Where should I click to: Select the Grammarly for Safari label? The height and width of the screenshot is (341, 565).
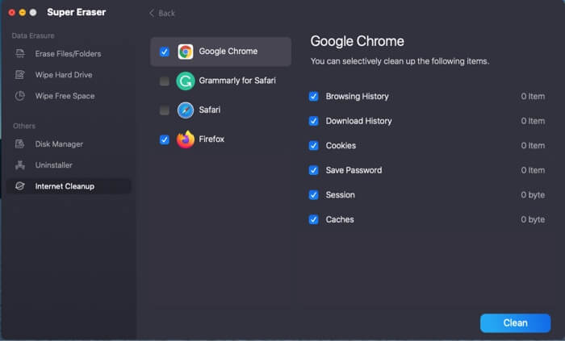point(237,81)
